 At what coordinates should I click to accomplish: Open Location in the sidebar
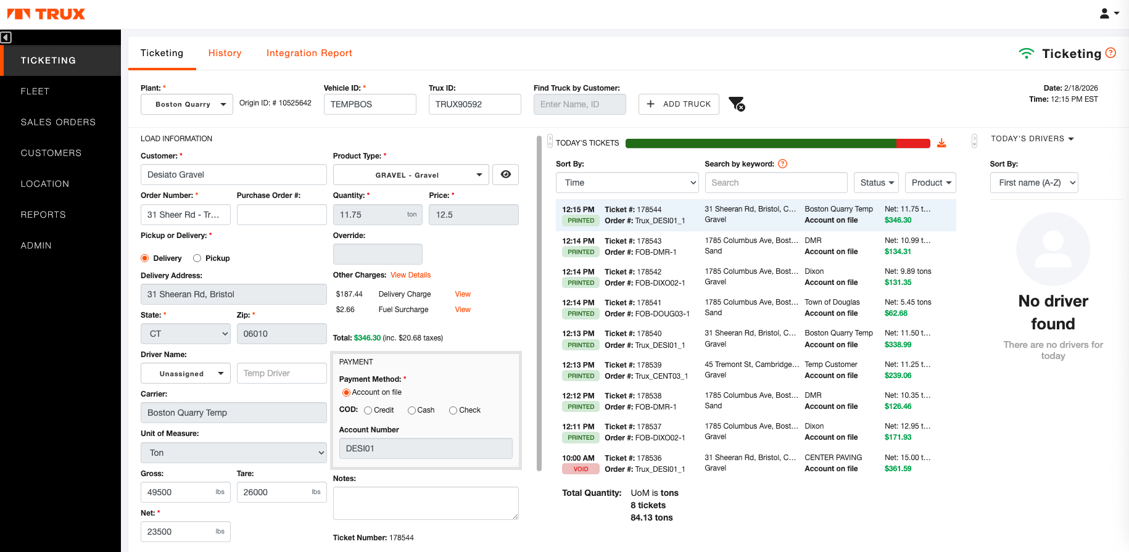click(60, 184)
